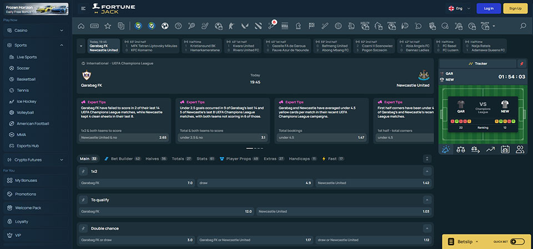Go to the sportsbook home icon

pos(81,26)
